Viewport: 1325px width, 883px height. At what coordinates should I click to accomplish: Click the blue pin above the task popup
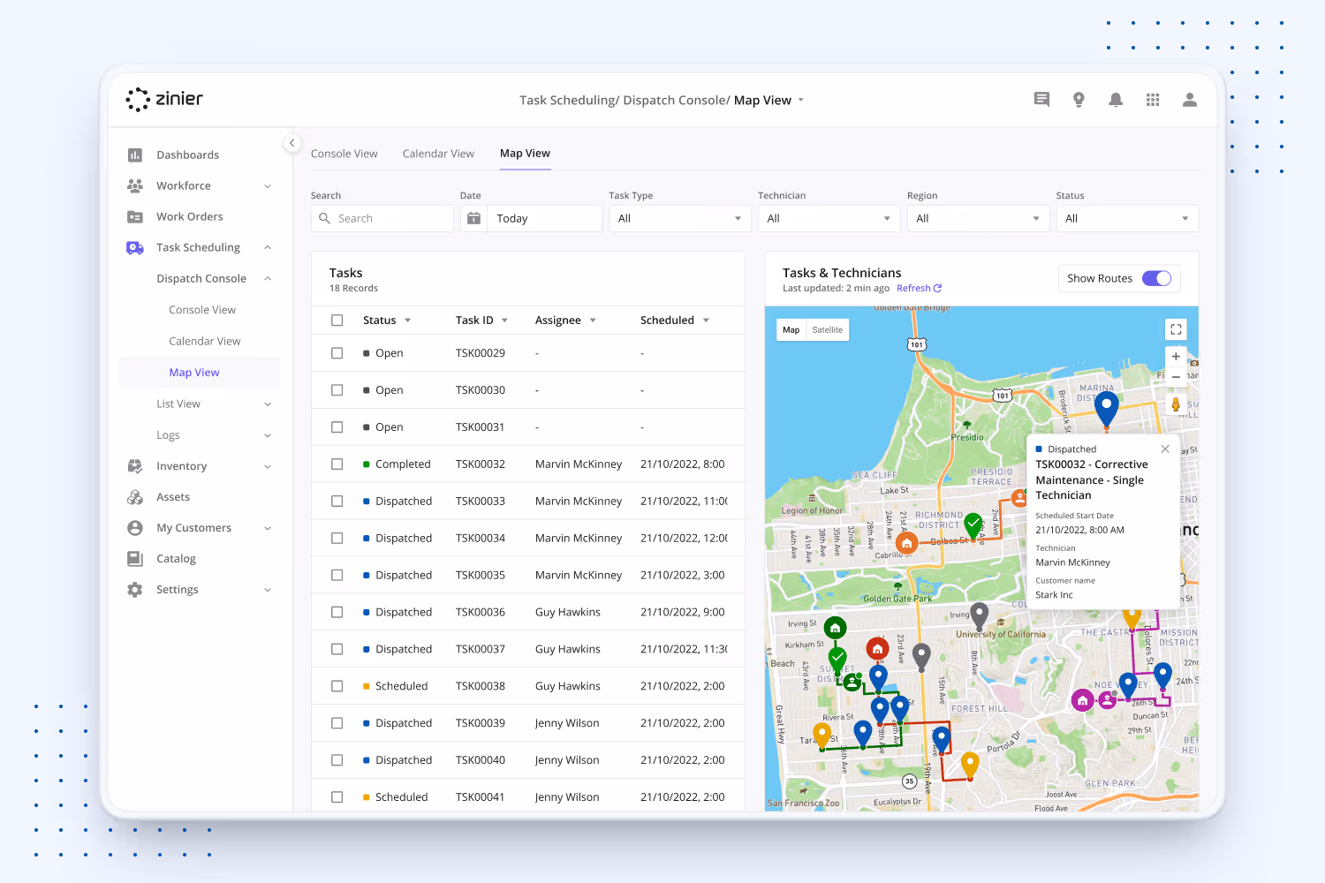[1107, 410]
